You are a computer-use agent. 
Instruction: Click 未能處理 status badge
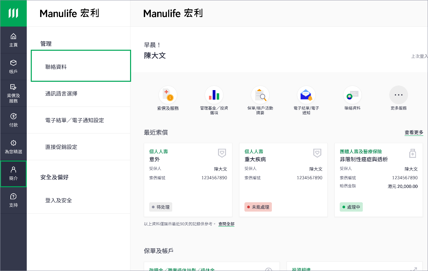[x=258, y=207]
